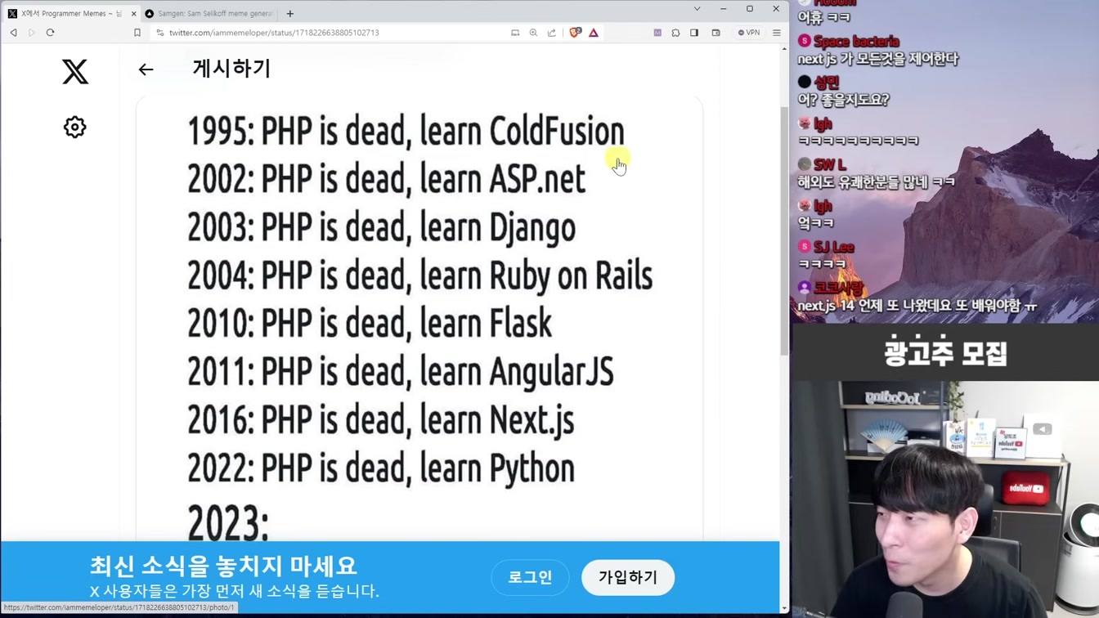Open the Brave Wallet icon

pos(715,33)
